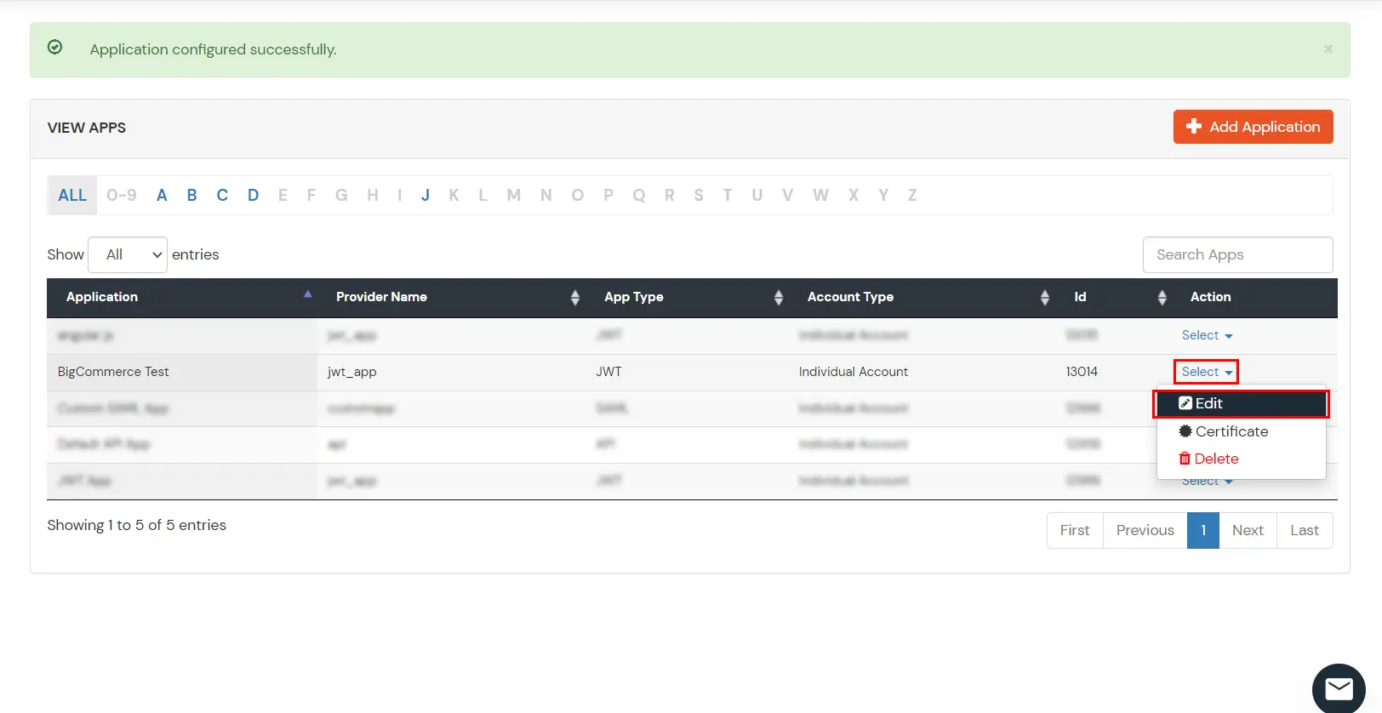
Task: Filter apps by letter B
Action: 192,195
